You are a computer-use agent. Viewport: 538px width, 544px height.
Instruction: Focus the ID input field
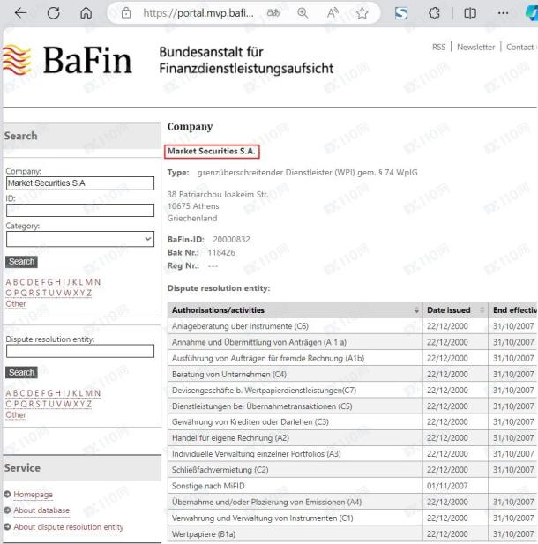80,210
